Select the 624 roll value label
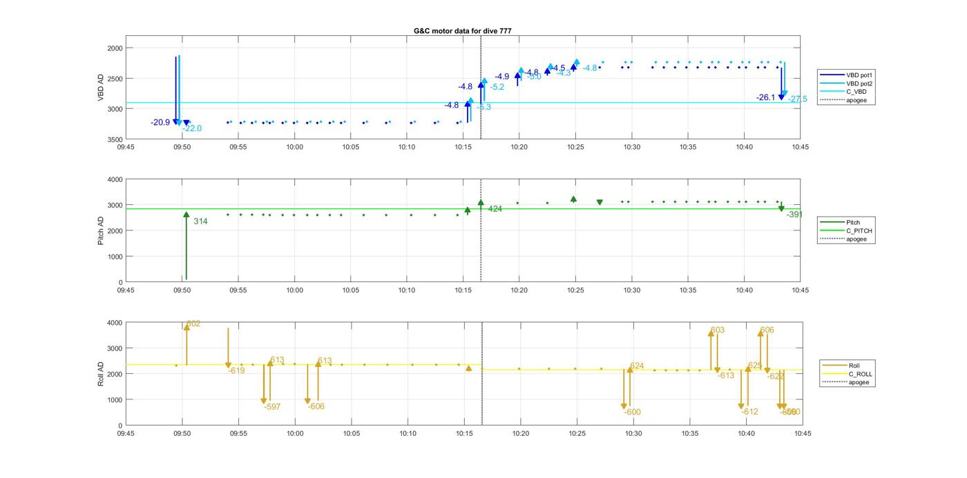 [x=637, y=366]
